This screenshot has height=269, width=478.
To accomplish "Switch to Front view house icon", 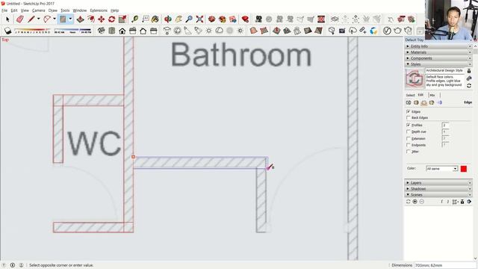I will click(122, 31).
